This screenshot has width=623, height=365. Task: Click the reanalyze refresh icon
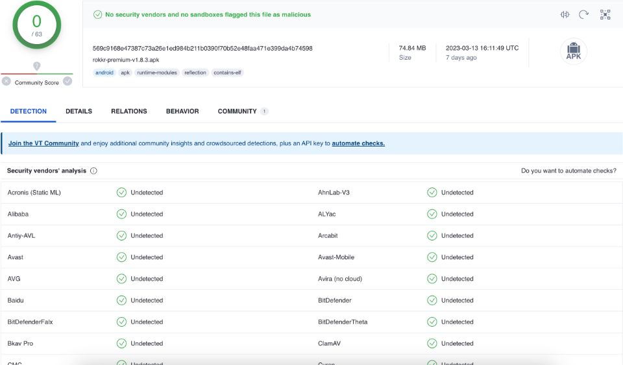[583, 15]
